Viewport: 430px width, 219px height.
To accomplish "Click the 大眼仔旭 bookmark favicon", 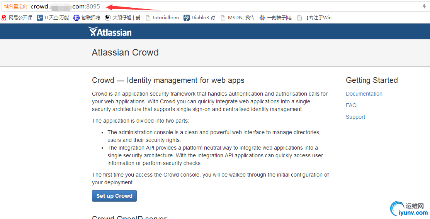I will click(108, 18).
